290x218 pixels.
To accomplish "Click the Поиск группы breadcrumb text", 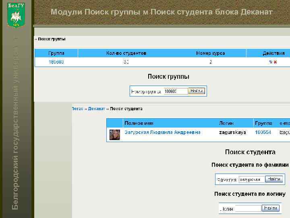I will [52, 39].
